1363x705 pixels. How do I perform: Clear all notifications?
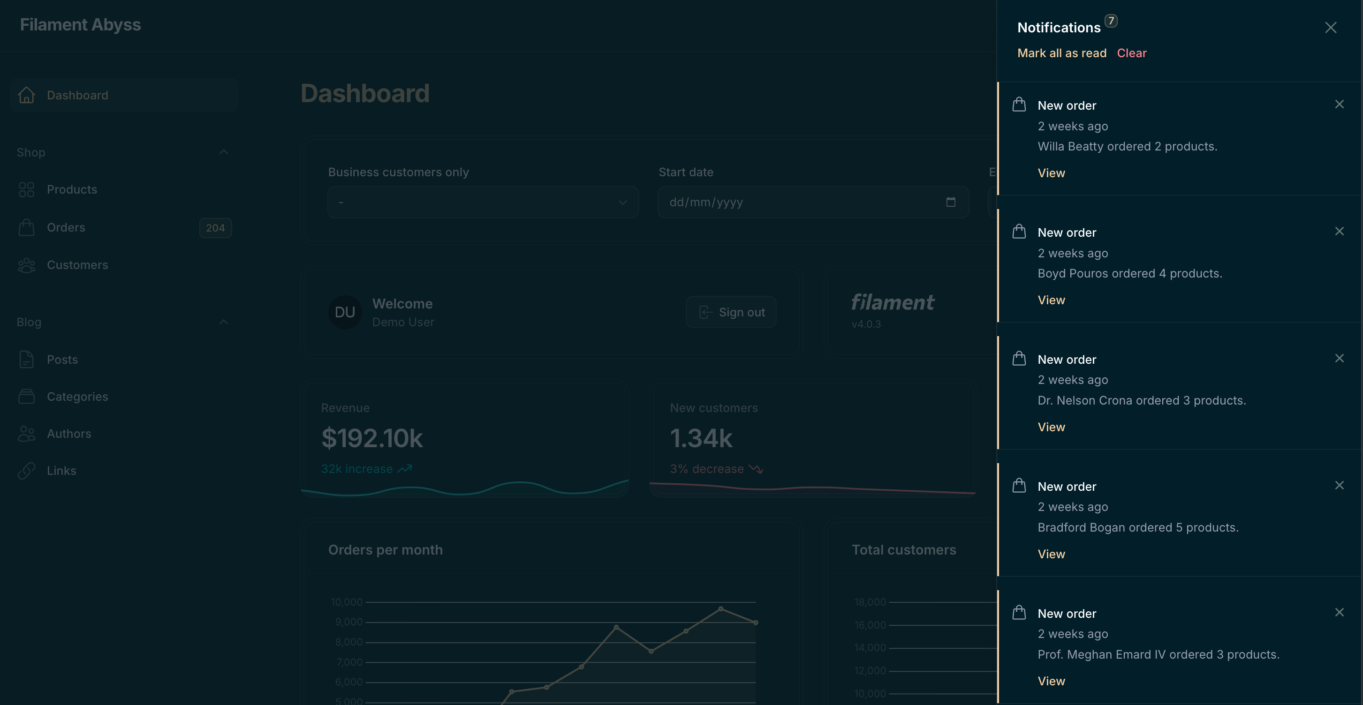pyautogui.click(x=1131, y=53)
